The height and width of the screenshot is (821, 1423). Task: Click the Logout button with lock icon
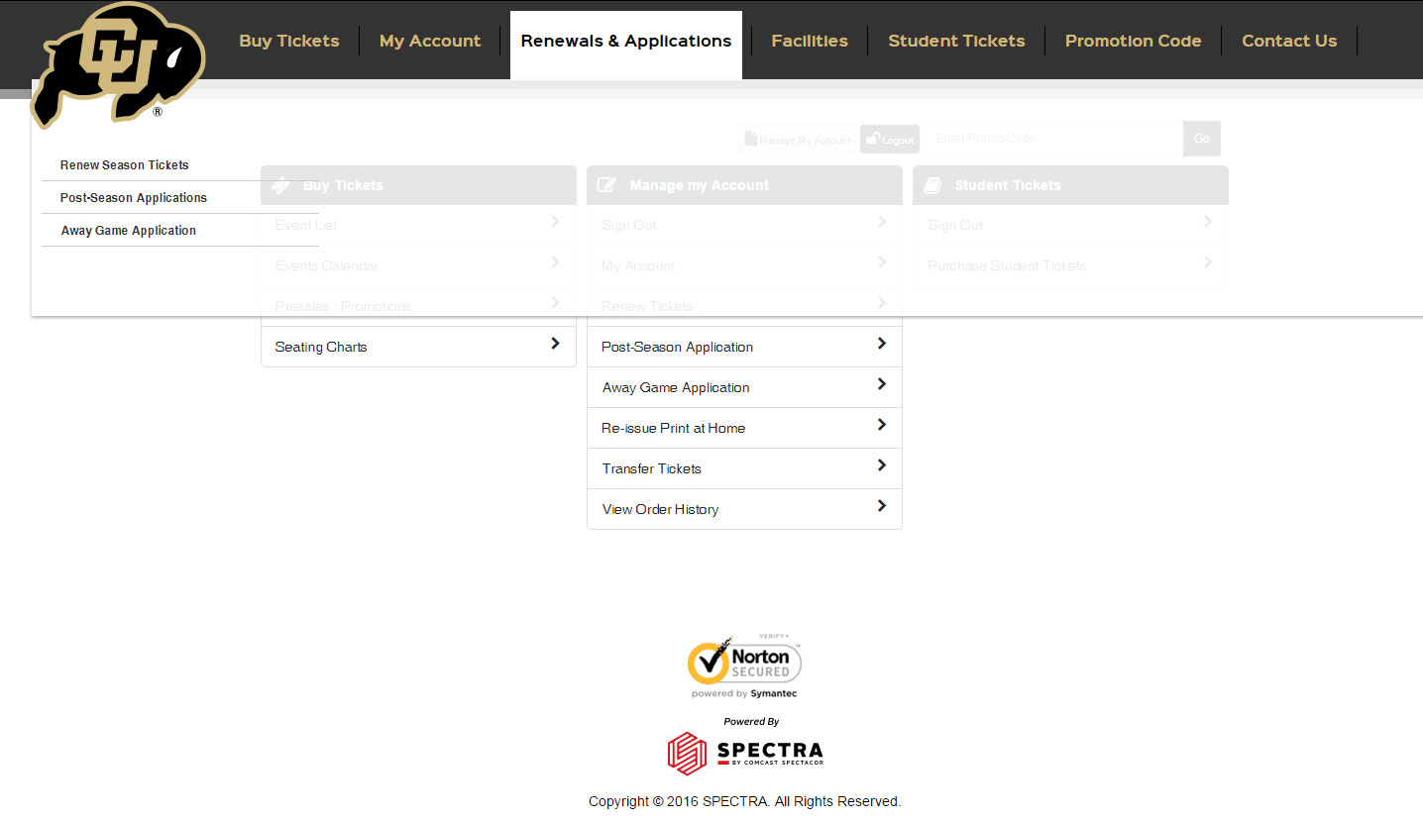tap(889, 140)
